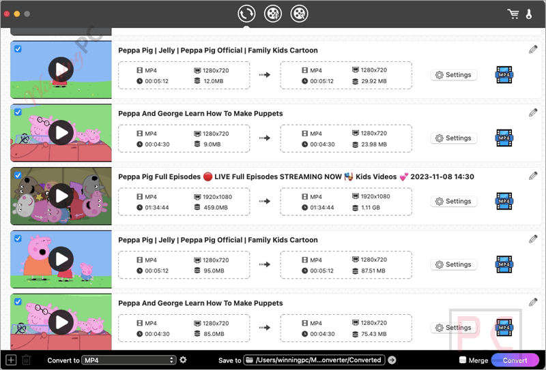Uncheck the 85.0MB Make Puppets video checkbox

(x=18, y=302)
